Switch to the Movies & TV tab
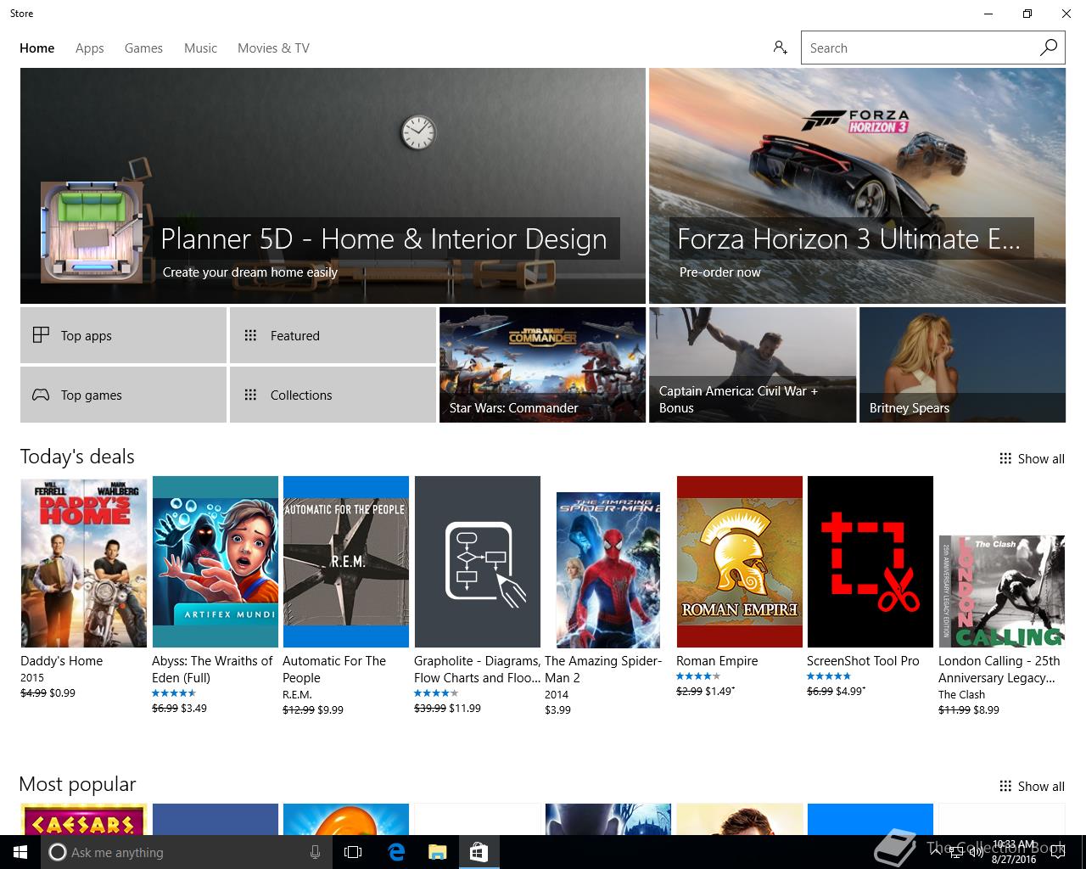The image size is (1086, 869). coord(273,48)
